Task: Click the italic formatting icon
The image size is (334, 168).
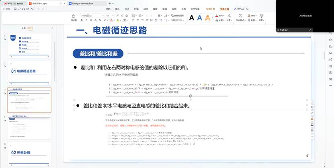Action: click(x=87, y=20)
